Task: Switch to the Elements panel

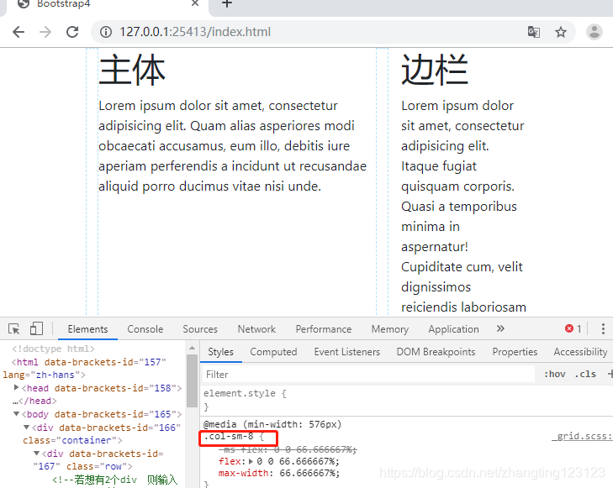Action: (x=87, y=329)
